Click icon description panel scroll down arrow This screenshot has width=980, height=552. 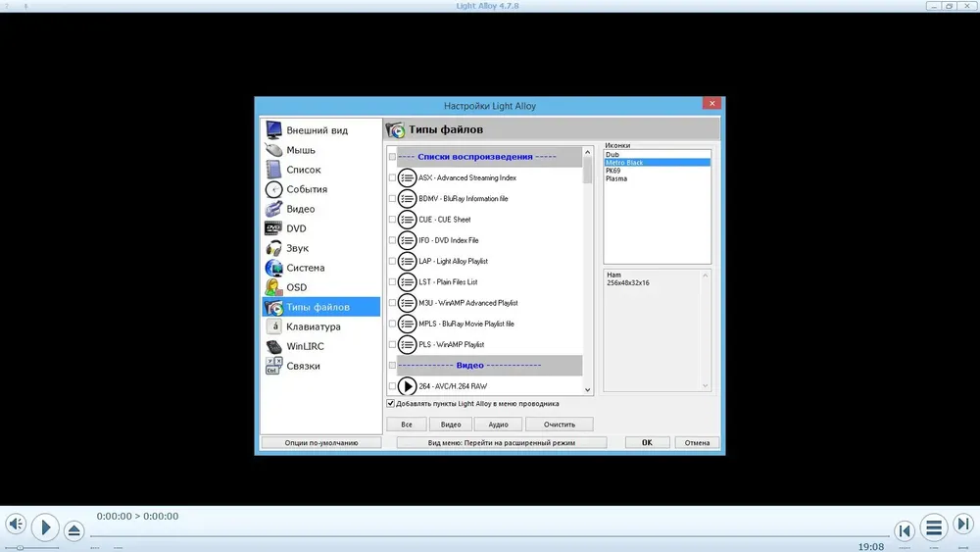[705, 385]
